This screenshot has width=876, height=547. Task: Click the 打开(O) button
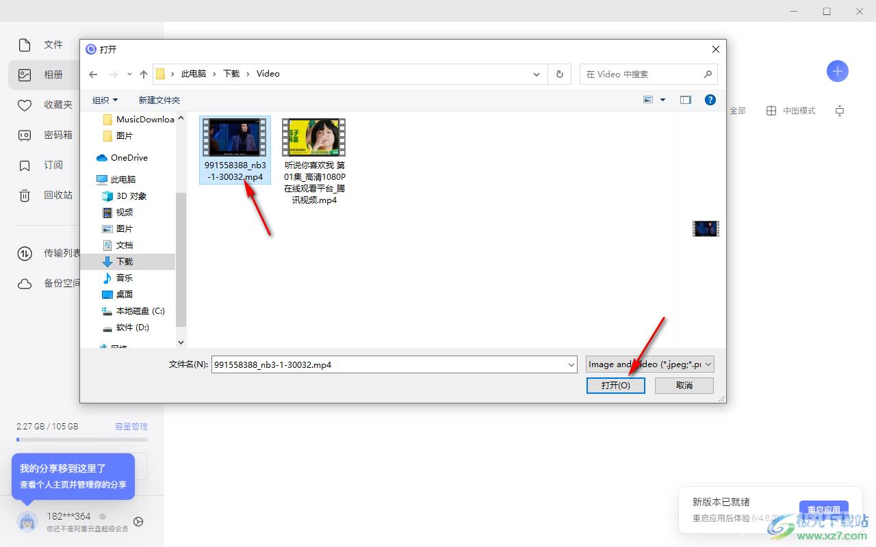pos(616,386)
